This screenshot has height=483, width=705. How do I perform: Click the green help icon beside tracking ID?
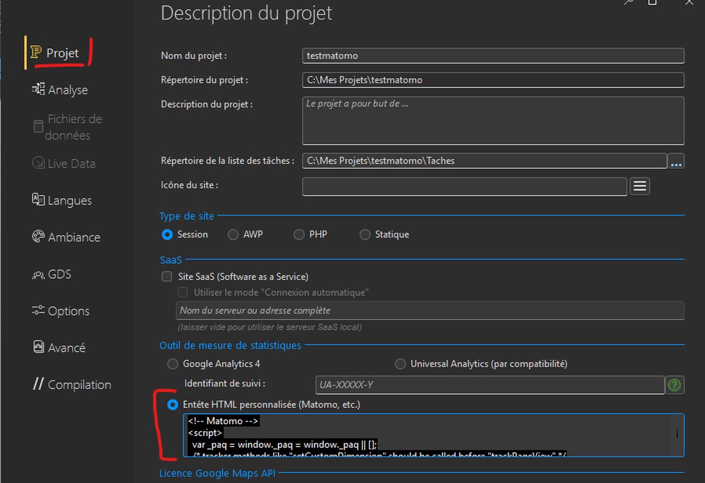pyautogui.click(x=674, y=385)
